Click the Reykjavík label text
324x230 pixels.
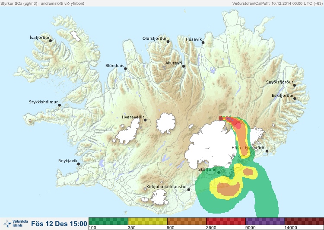(68, 161)
